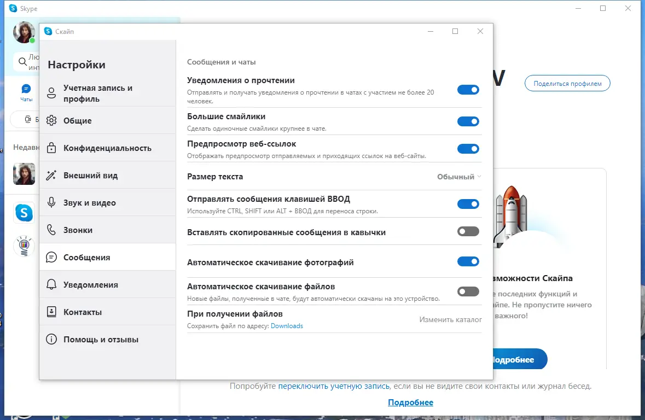Disable Уведомления о прочтении
The height and width of the screenshot is (420, 645).
point(468,90)
